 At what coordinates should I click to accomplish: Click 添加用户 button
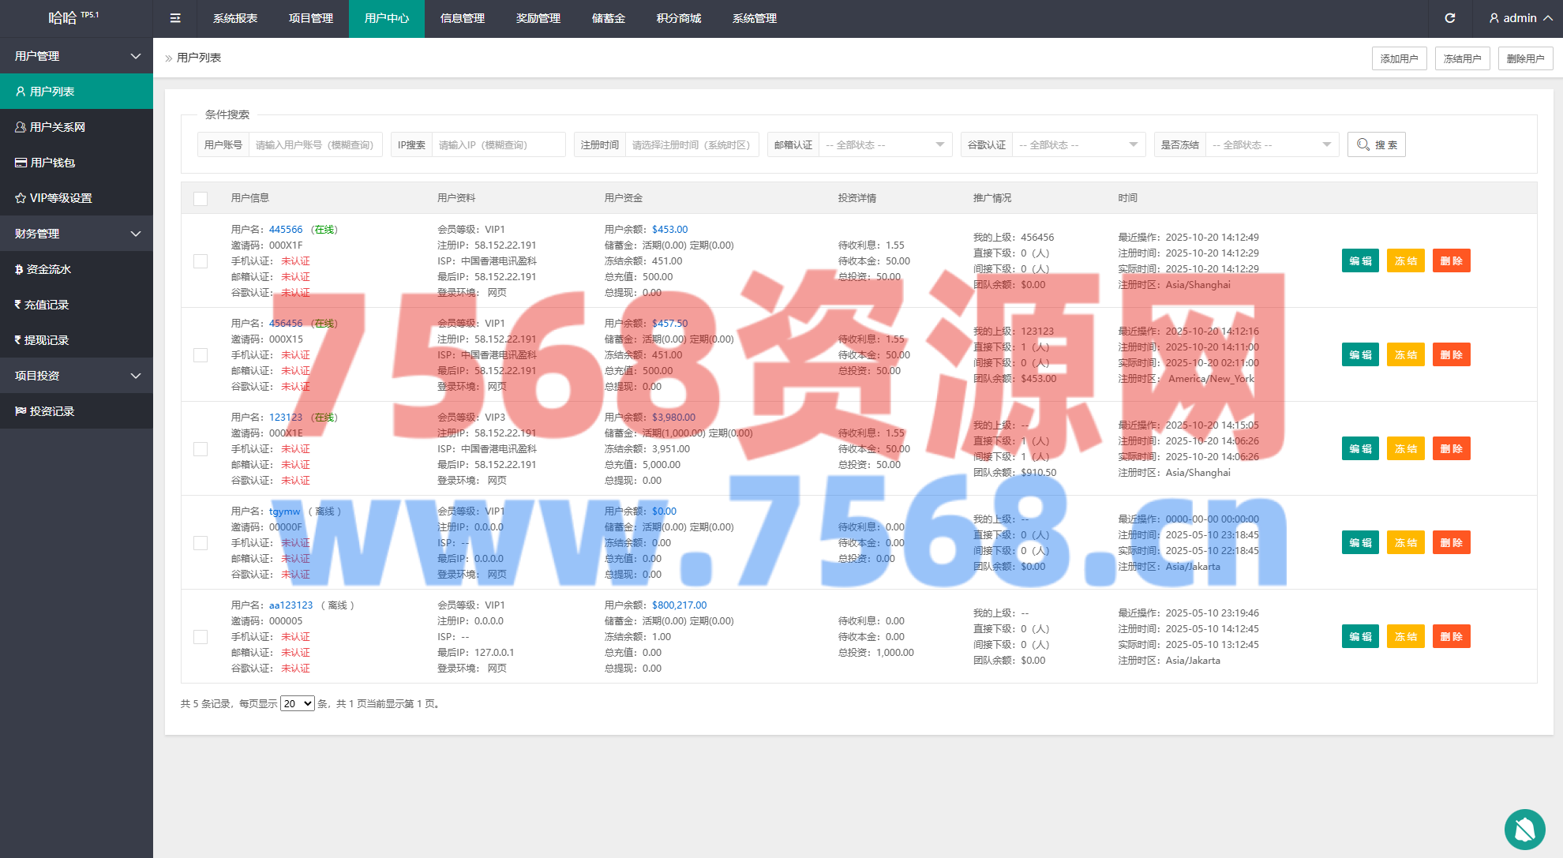1399,58
